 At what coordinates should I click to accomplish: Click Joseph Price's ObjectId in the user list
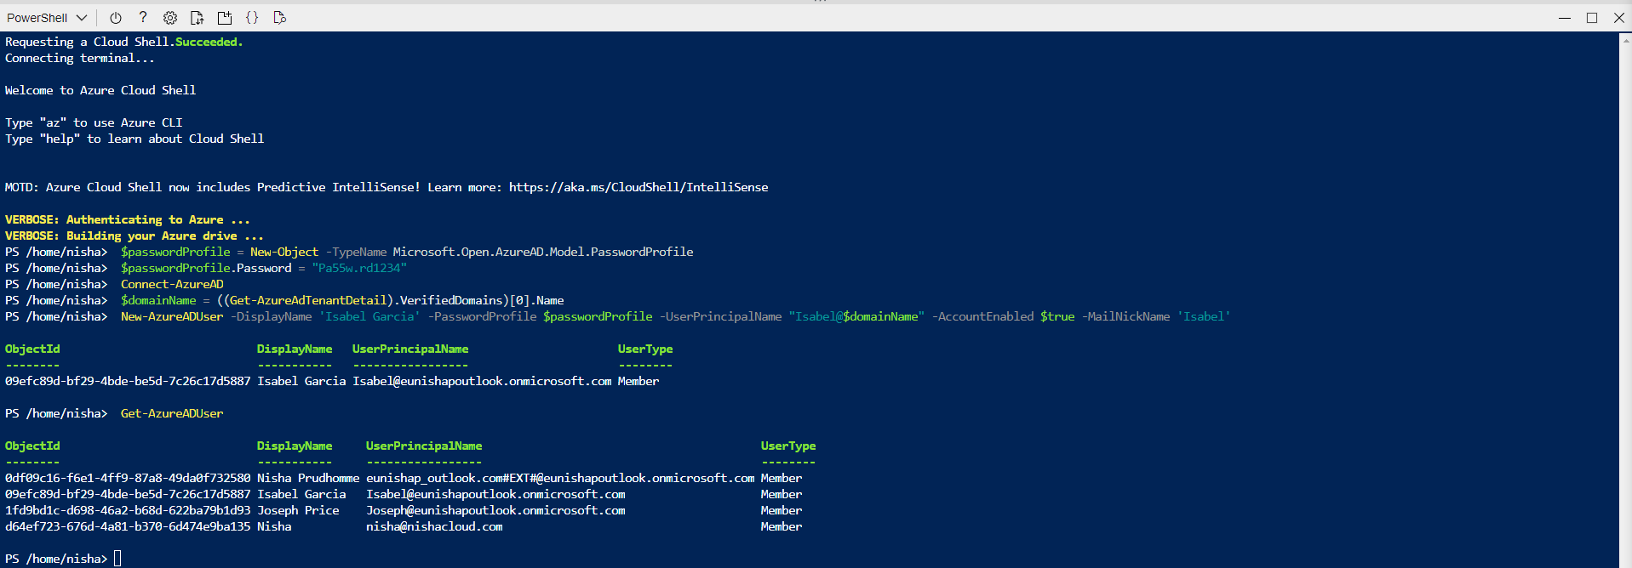tap(128, 510)
